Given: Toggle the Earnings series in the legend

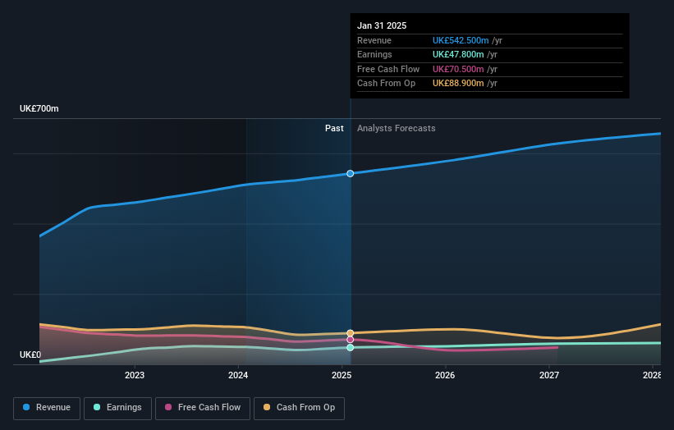Looking at the screenshot, I should 117,408.
